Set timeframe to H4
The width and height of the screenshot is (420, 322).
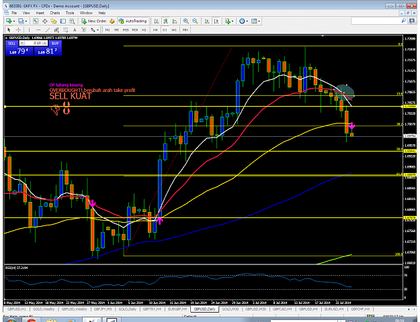155,30
